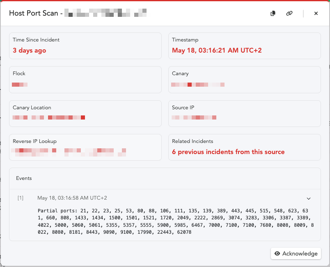Click the Host Port Scan title
The image size is (330, 267).
(x=35, y=14)
